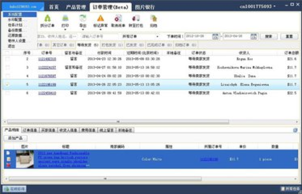Open the 订单信息 detail tab

pos(30,130)
